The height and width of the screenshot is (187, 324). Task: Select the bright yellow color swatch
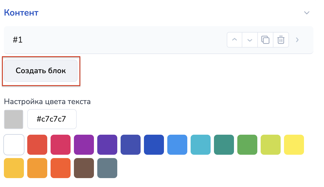(294, 145)
